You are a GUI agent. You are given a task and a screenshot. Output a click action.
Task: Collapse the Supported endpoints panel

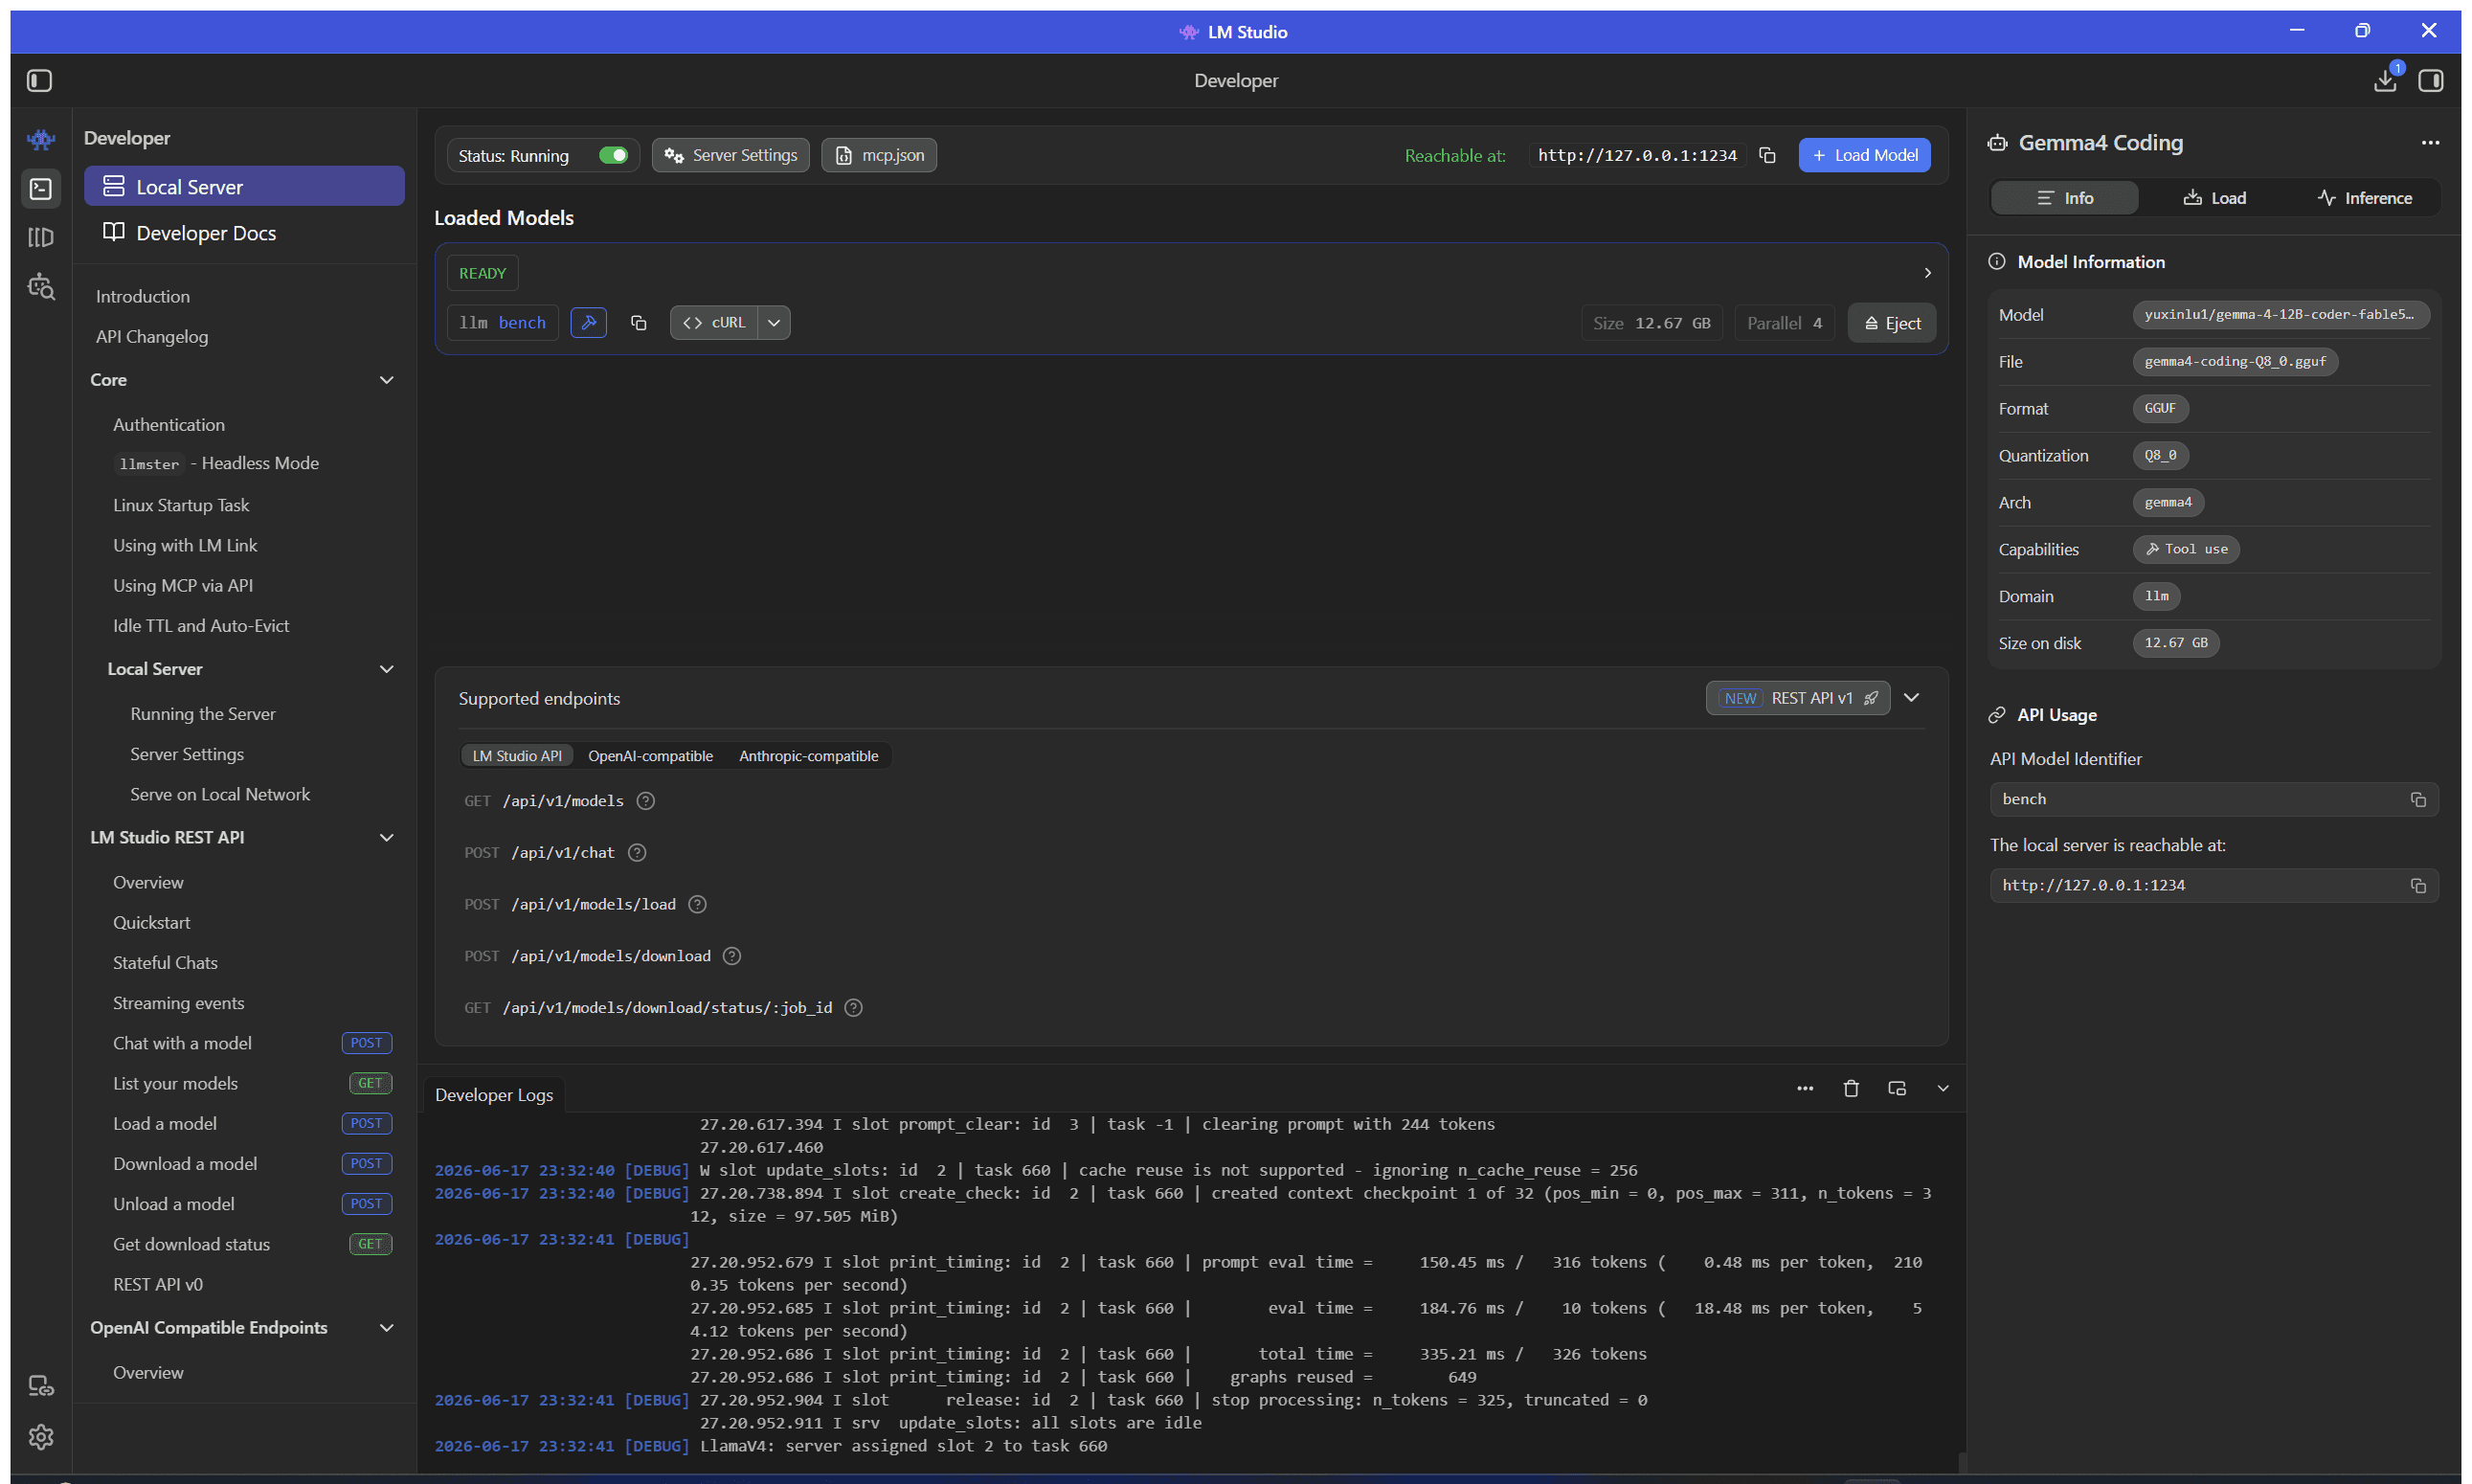(1911, 698)
